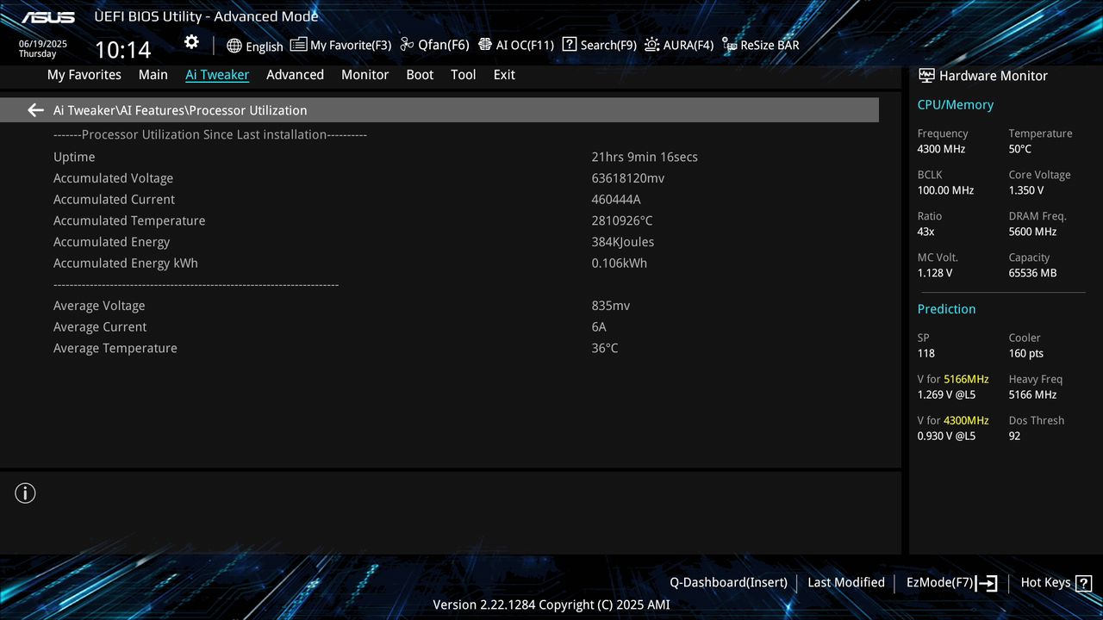The width and height of the screenshot is (1103, 620).
Task: Launch Qfan fan control (F6)
Action: pos(434,44)
